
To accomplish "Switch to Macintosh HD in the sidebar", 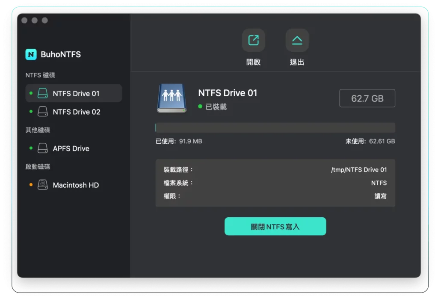I will click(x=75, y=185).
